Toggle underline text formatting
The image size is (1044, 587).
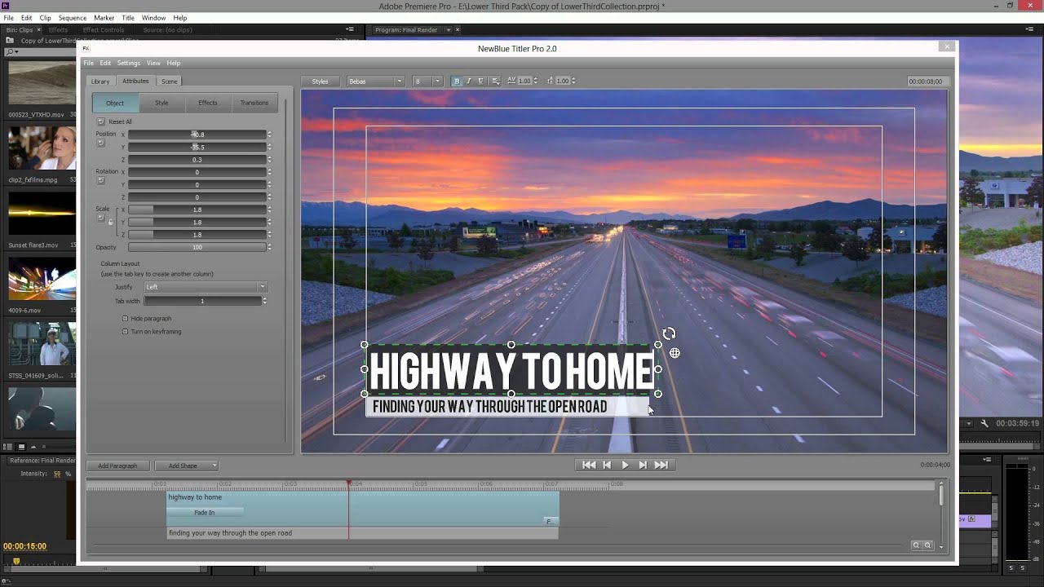tap(480, 81)
